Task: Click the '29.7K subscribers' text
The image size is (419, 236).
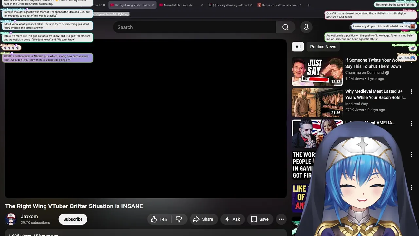Action: point(35,223)
